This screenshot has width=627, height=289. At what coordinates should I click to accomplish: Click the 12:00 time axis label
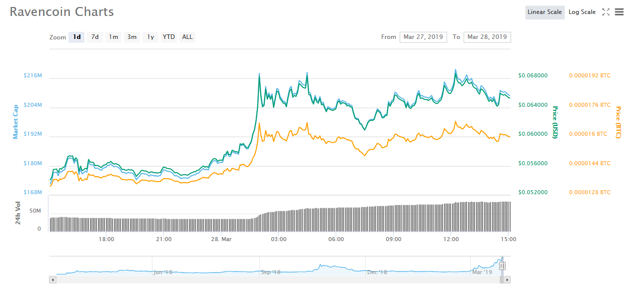click(451, 240)
